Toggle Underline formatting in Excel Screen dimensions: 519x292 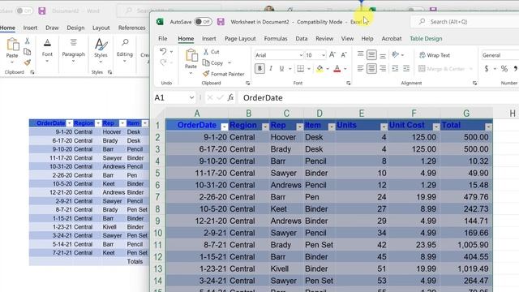click(x=281, y=68)
